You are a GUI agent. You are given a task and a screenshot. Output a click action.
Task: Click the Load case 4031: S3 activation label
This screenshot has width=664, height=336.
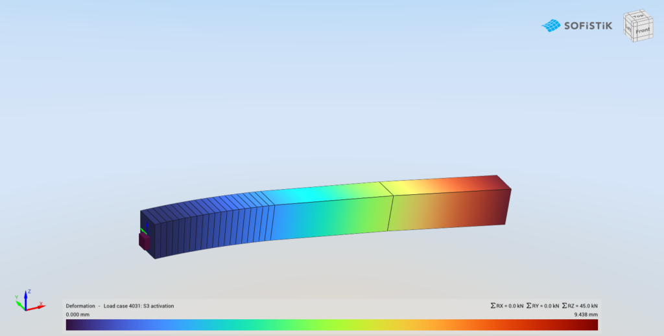coord(139,306)
